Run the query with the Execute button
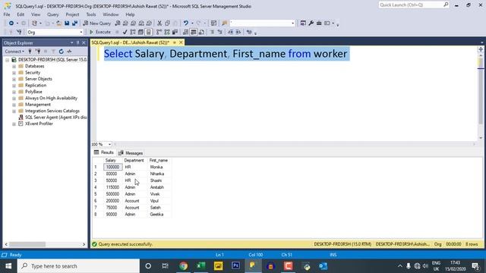Screen dimensions: 486x273 coord(100,32)
